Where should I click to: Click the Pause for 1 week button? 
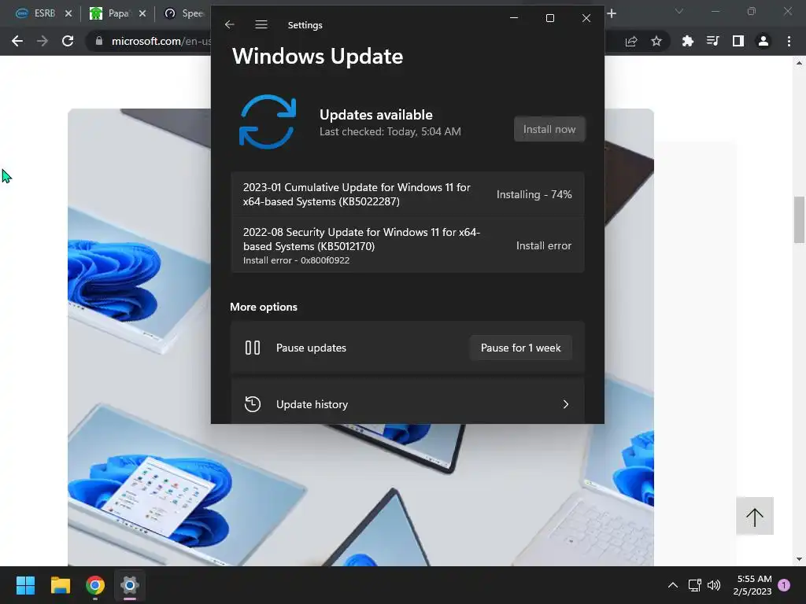coord(521,348)
